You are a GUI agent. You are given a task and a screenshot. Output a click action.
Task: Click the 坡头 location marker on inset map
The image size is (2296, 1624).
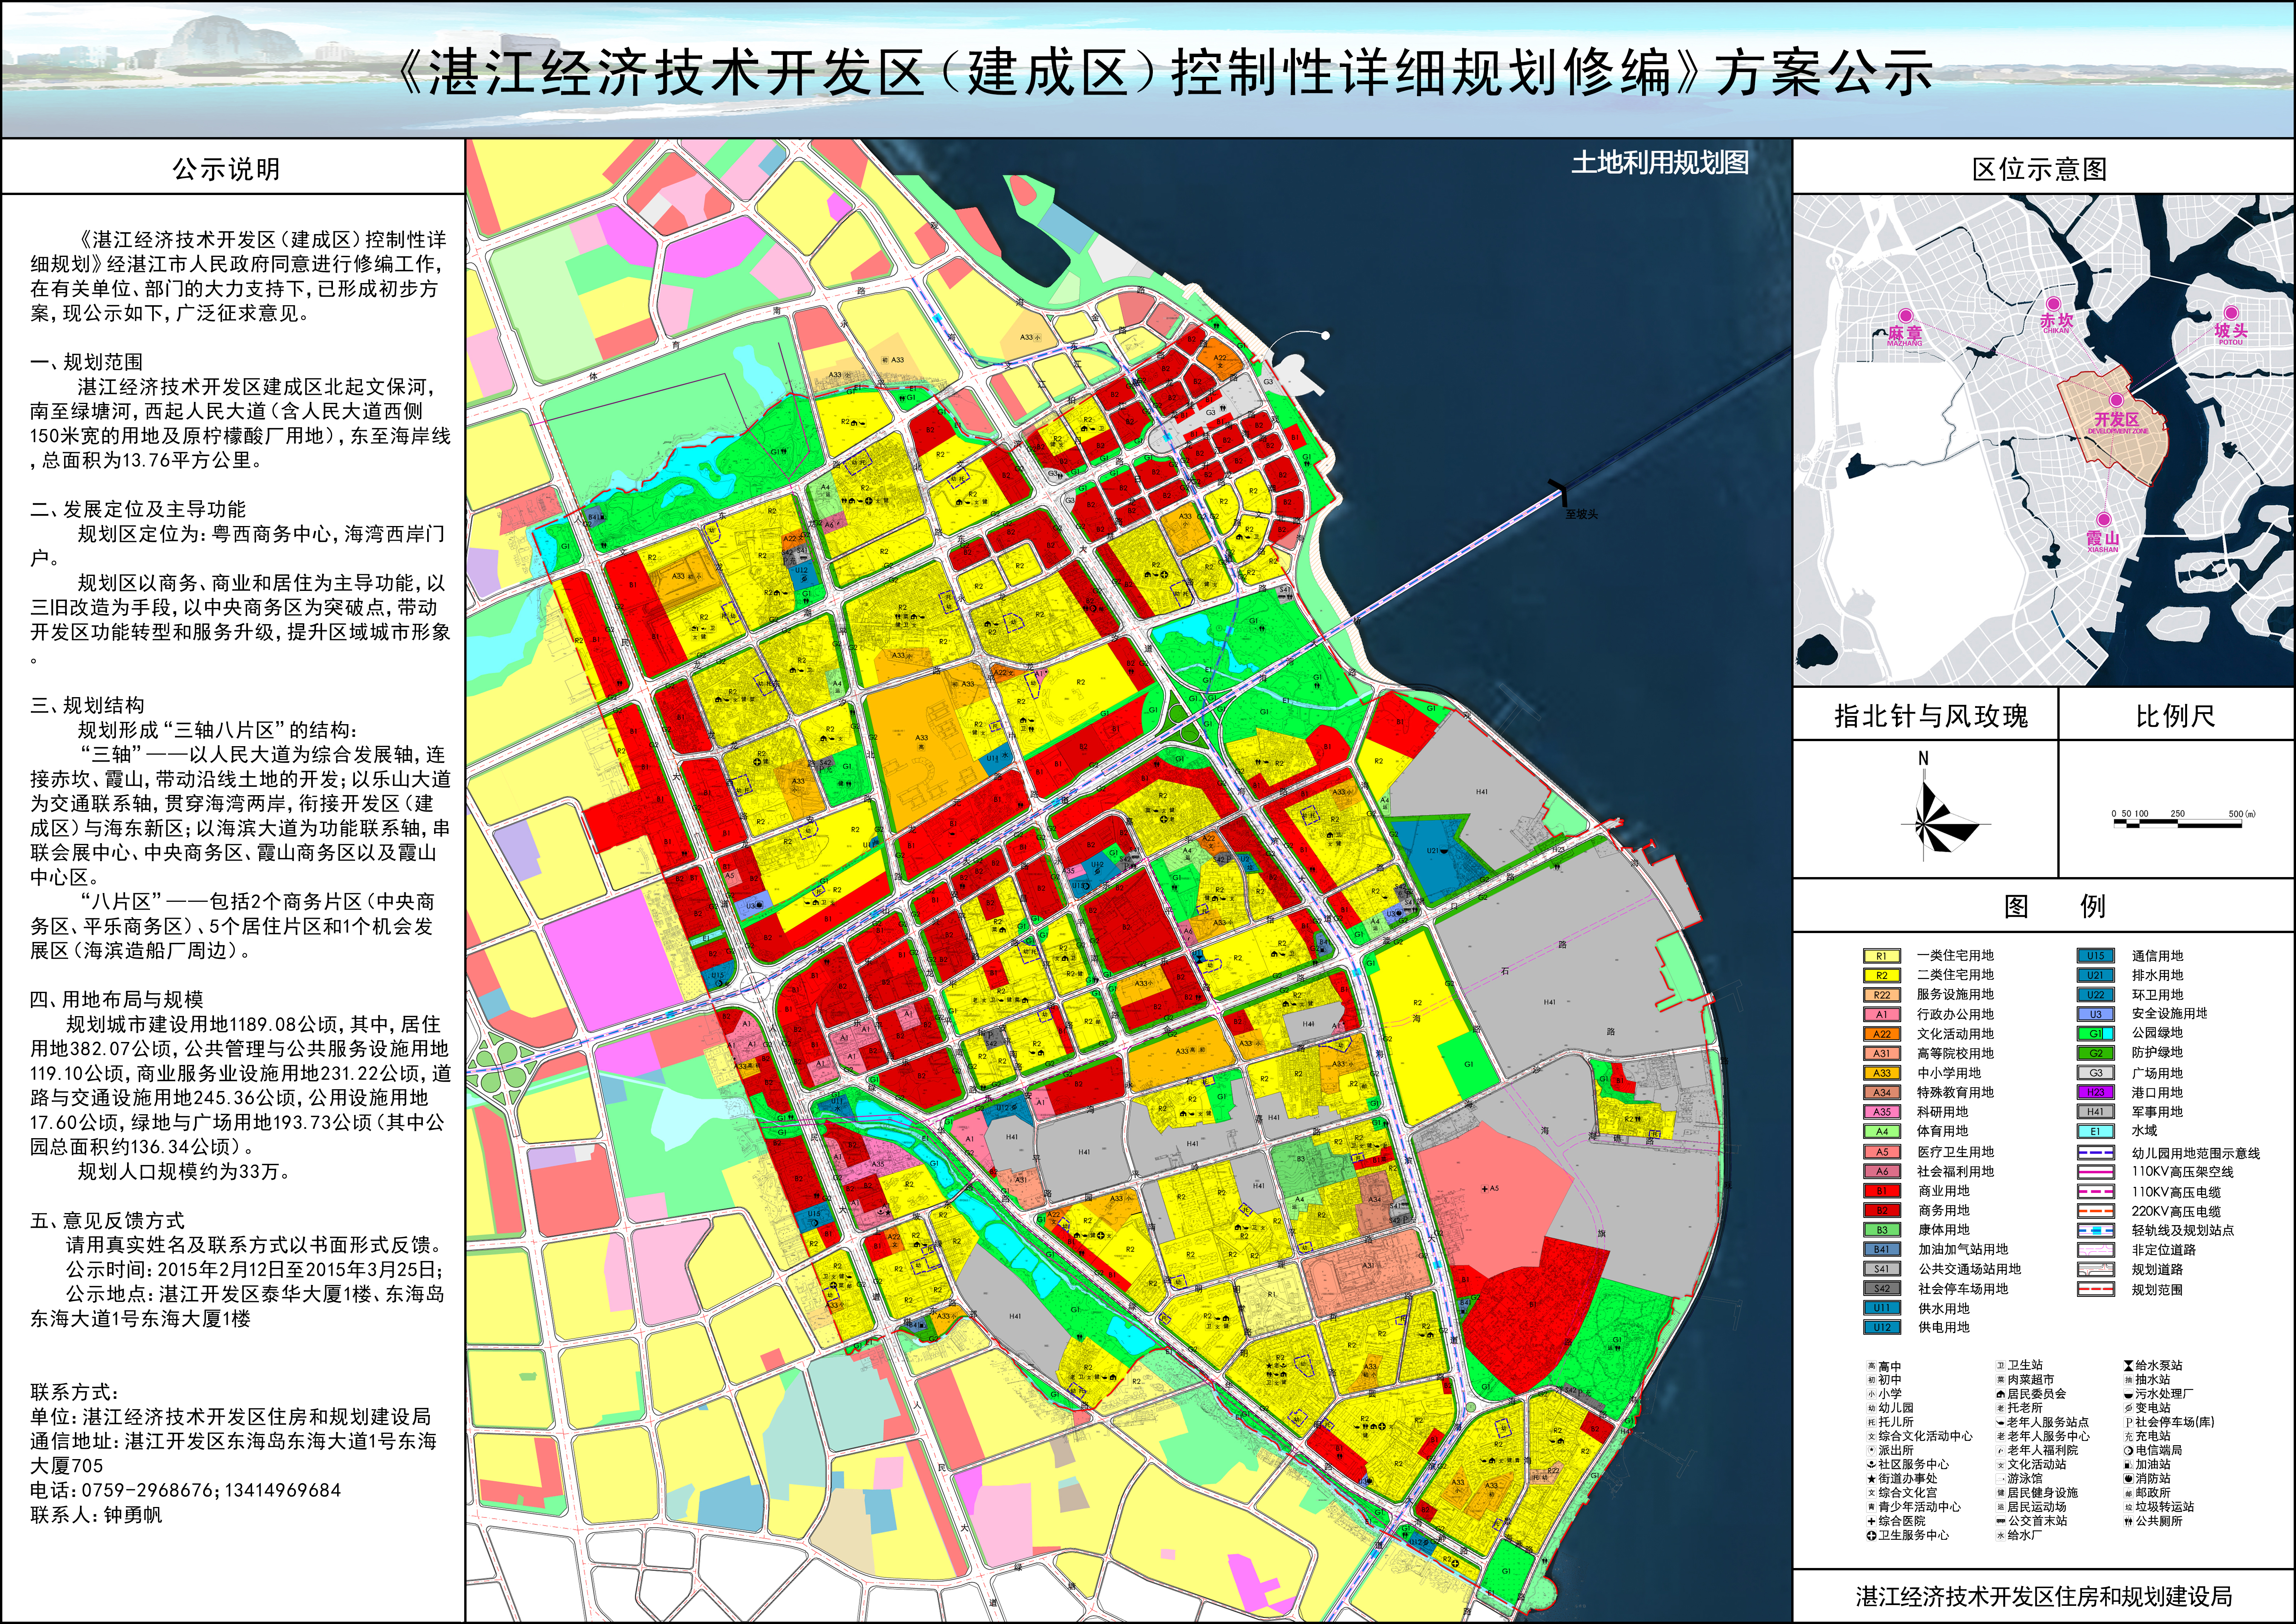pyautogui.click(x=2231, y=312)
